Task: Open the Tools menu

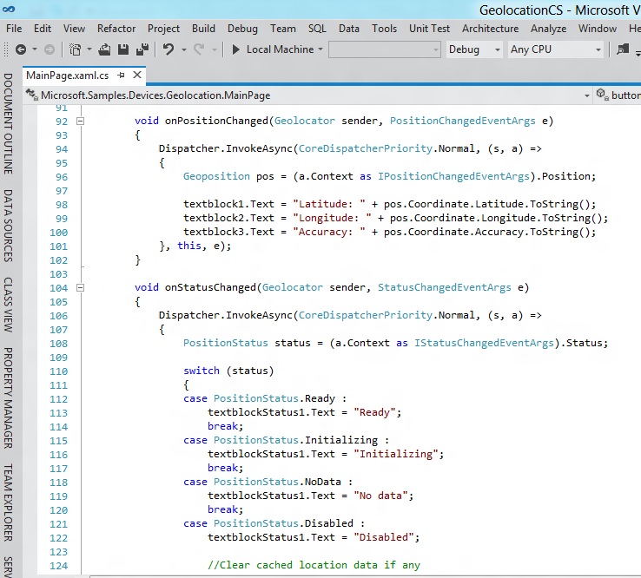Action: (384, 29)
